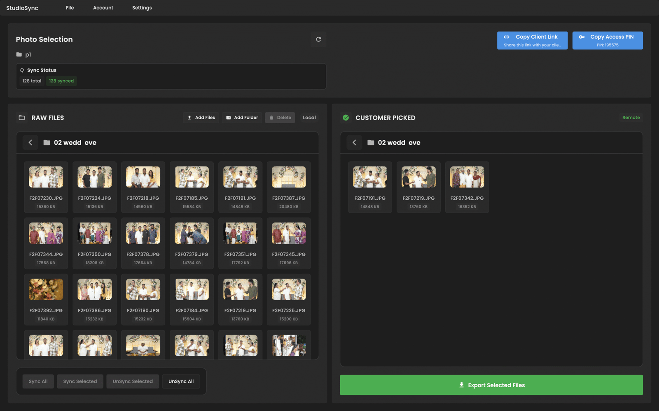Go back in the Customer Picked folder
659x411 pixels.
[354, 143]
